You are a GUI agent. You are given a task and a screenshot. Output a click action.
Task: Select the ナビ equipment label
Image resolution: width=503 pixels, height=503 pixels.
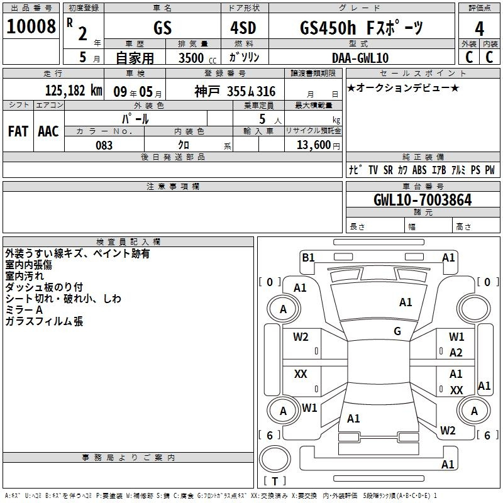(x=355, y=170)
